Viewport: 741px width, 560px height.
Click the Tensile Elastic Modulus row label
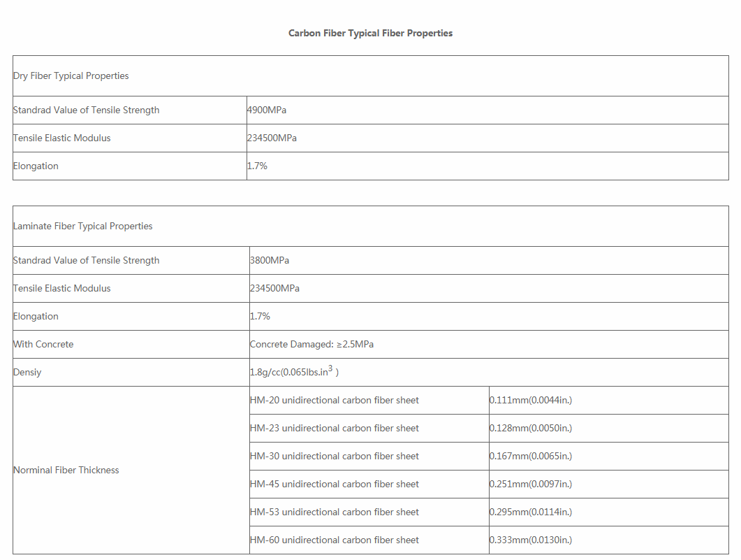(x=61, y=138)
